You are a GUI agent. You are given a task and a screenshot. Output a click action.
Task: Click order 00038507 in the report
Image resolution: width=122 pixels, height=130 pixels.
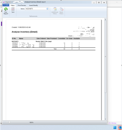coord(15,43)
